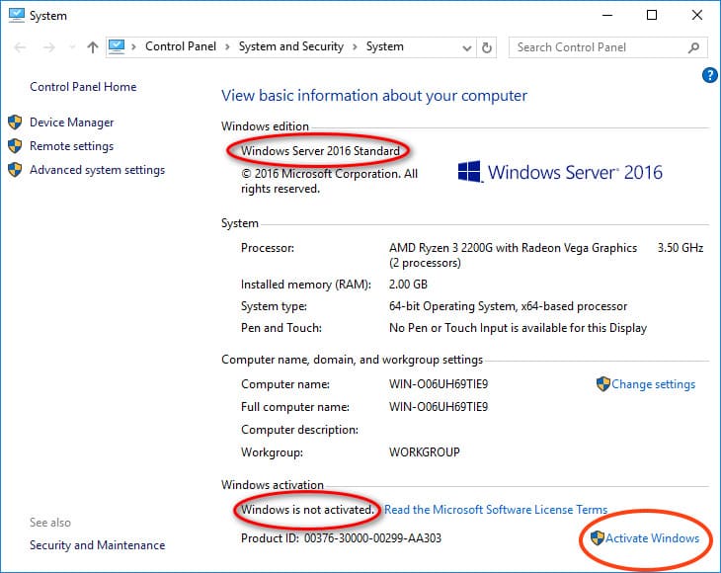This screenshot has height=573, width=721.
Task: Open the recent locations dropdown arrow
Action: [x=70, y=47]
